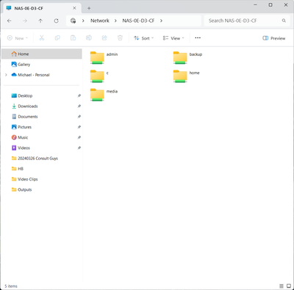Expand chevron after NAS-0E-D3-CF in address bar
This screenshot has width=294, height=290.
pyautogui.click(x=161, y=21)
